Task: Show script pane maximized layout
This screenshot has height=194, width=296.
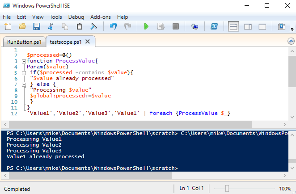Action: click(x=262, y=27)
